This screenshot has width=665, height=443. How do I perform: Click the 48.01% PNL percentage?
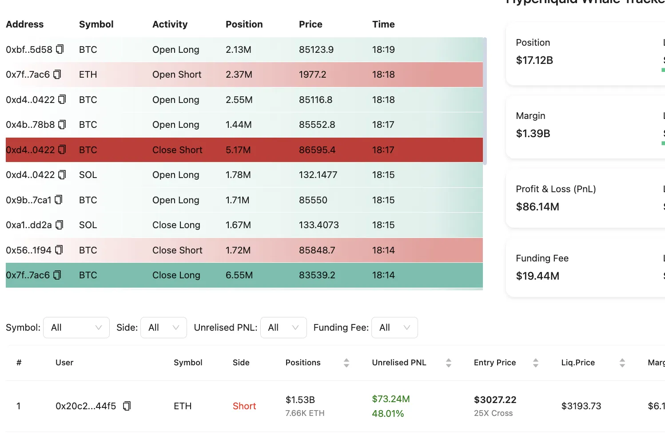(388, 414)
